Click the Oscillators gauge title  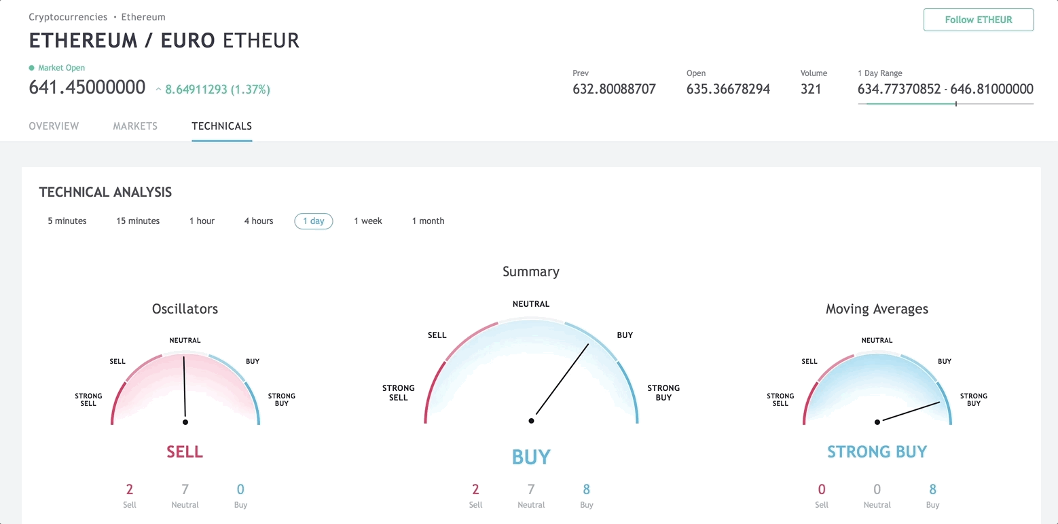(185, 309)
